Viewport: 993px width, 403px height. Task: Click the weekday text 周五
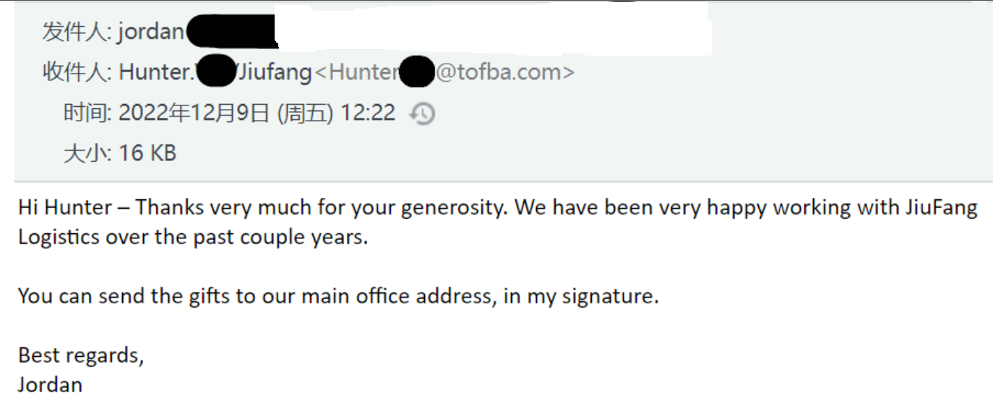pos(305,113)
